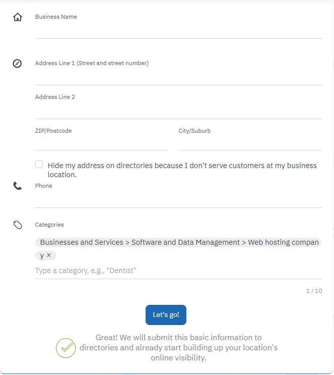The image size is (334, 375).
Task: Click into the Address Line 1 field
Action: 178,77
